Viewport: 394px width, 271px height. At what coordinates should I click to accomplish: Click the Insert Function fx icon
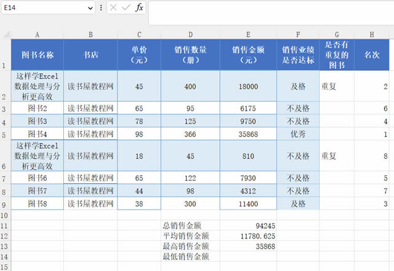(x=140, y=7)
